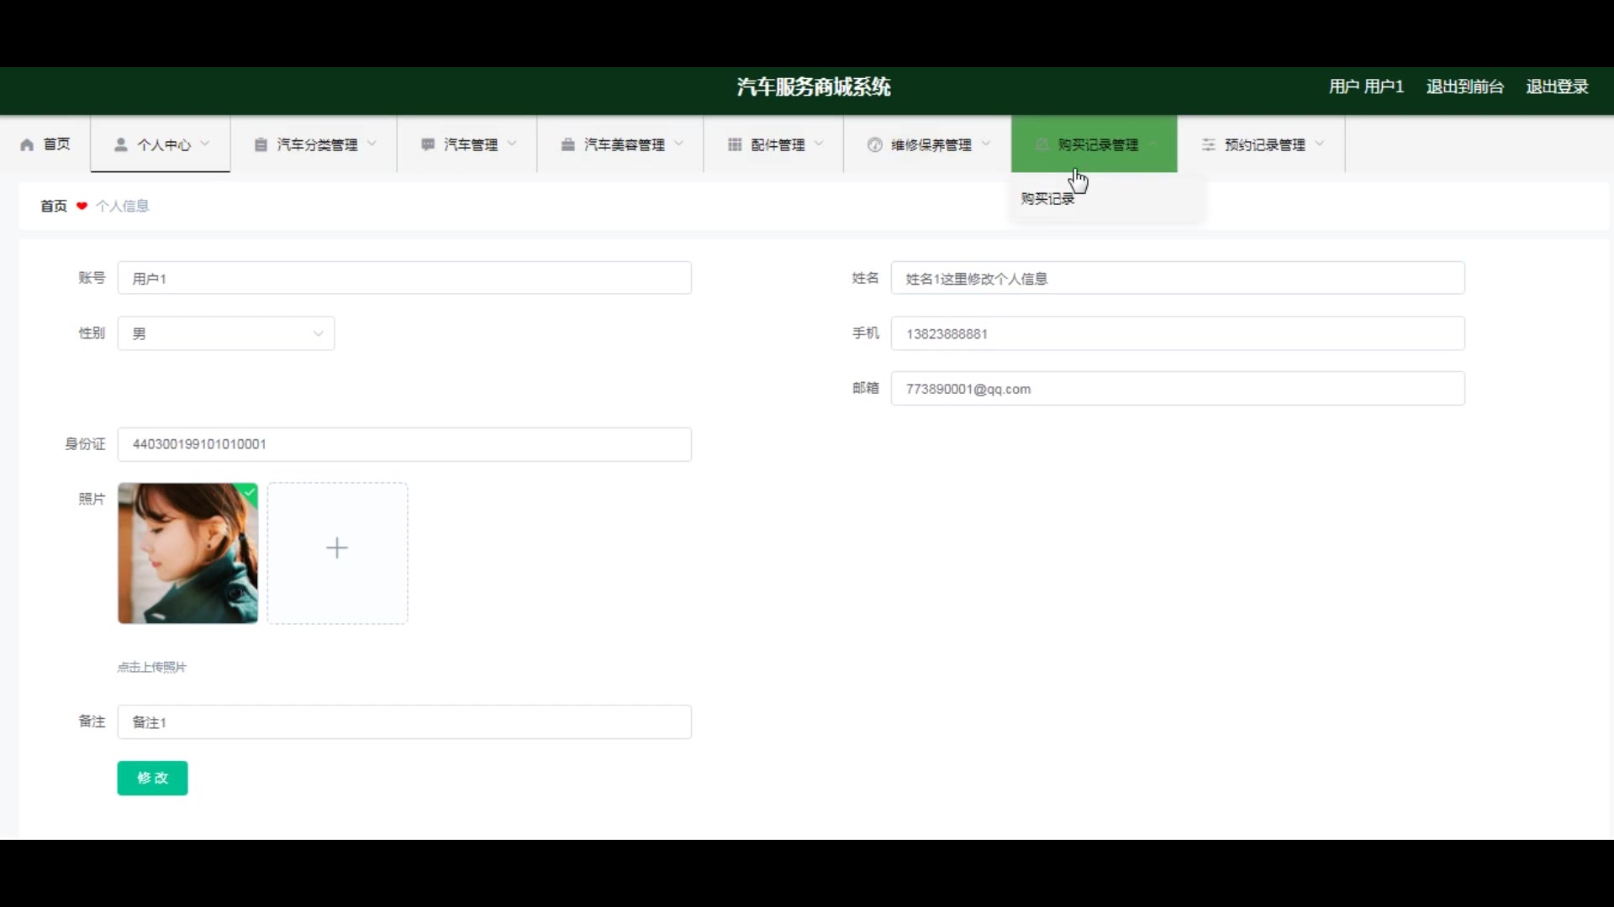Click the person icon in 个人中心
The height and width of the screenshot is (907, 1614).
(x=121, y=145)
